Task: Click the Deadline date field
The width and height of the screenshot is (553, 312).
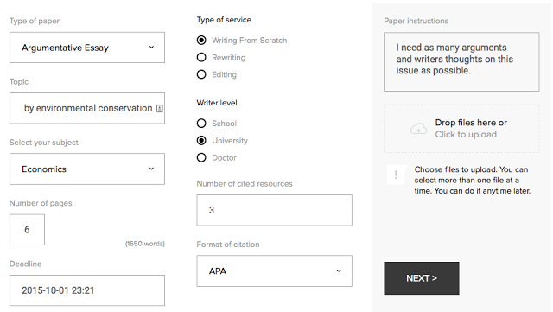Action: [x=87, y=290]
